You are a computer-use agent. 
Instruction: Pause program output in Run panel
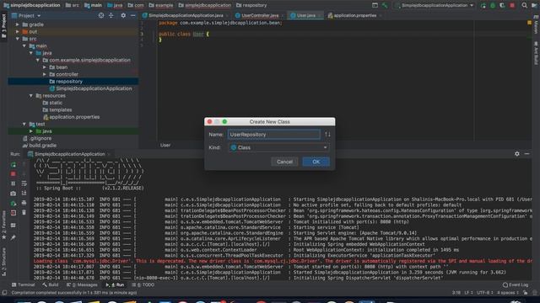[x=13, y=183]
